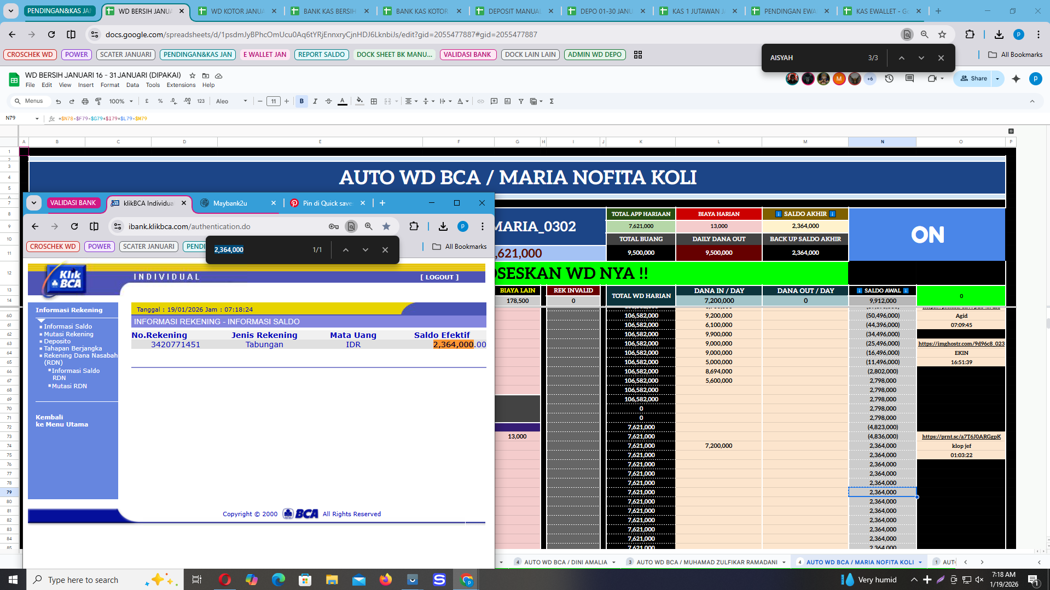
Task: Open the horizontal align dropdown
Action: pyautogui.click(x=411, y=101)
